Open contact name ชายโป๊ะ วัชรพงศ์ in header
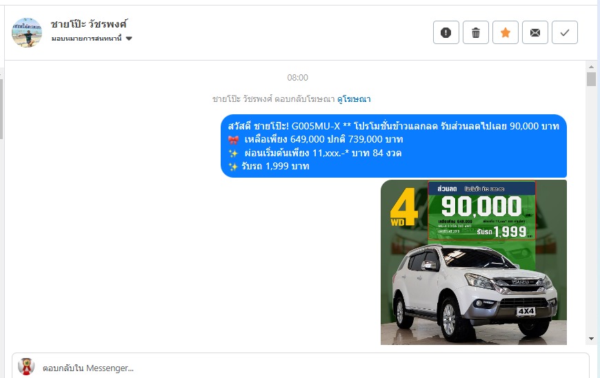This screenshot has height=378, width=600. [88, 24]
